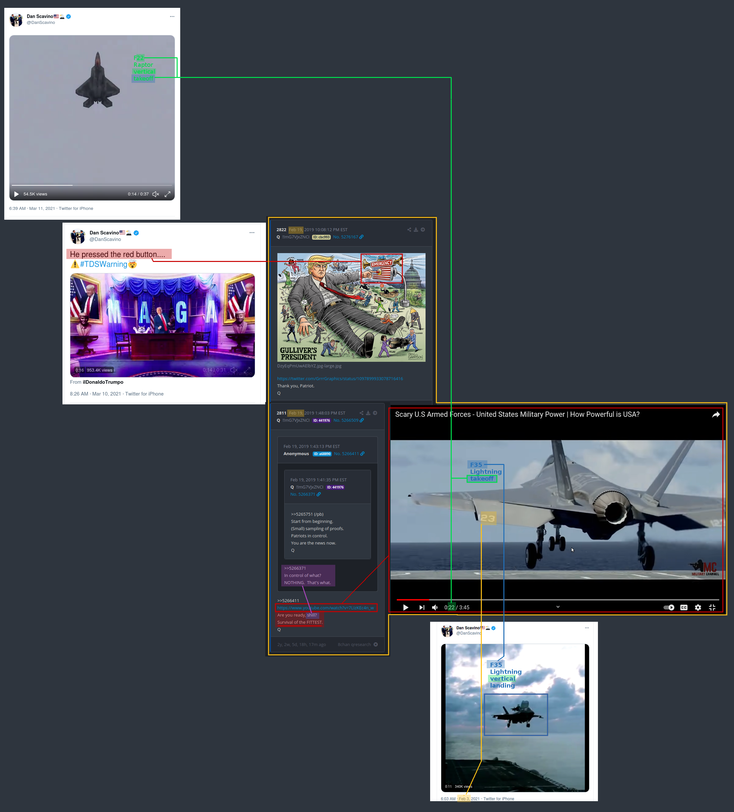The image size is (734, 812).
Task: Click the 8chan qresearch source icon
Action: 376,644
